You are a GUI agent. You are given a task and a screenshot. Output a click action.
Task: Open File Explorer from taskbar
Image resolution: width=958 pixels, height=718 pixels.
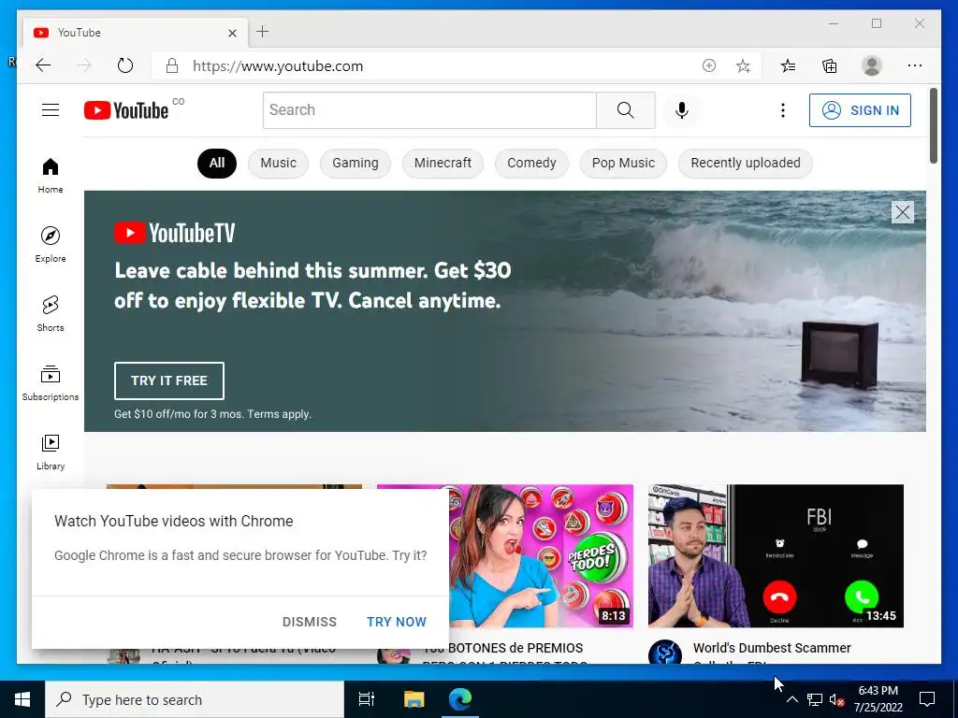(x=414, y=699)
